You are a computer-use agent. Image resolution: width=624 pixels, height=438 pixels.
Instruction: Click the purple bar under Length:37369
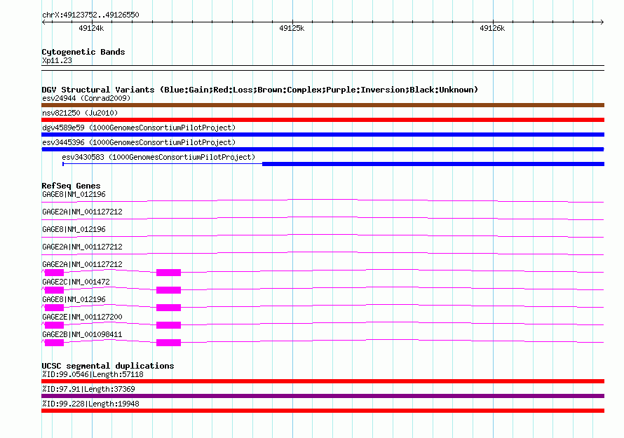323,396
